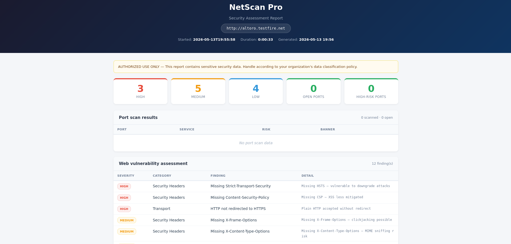The height and width of the screenshot is (244, 511).
Task: Click the Generated timestamp 2026-05-13 19:56
Action: pyautogui.click(x=316, y=40)
